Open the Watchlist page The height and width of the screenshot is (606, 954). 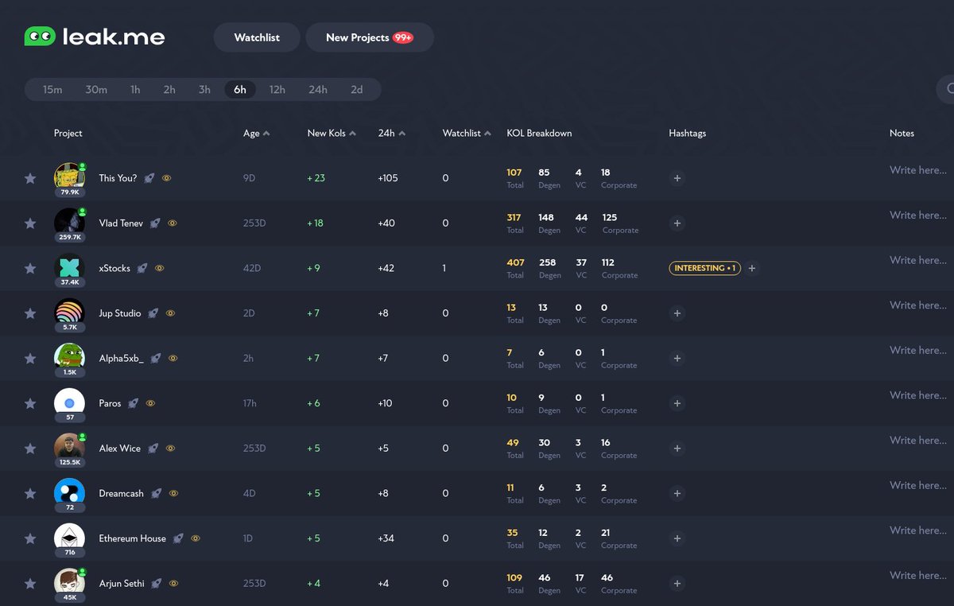click(x=256, y=37)
